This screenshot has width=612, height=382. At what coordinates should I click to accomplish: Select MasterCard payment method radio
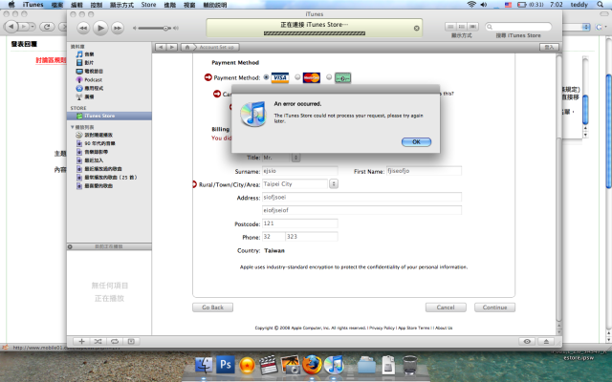(x=297, y=77)
